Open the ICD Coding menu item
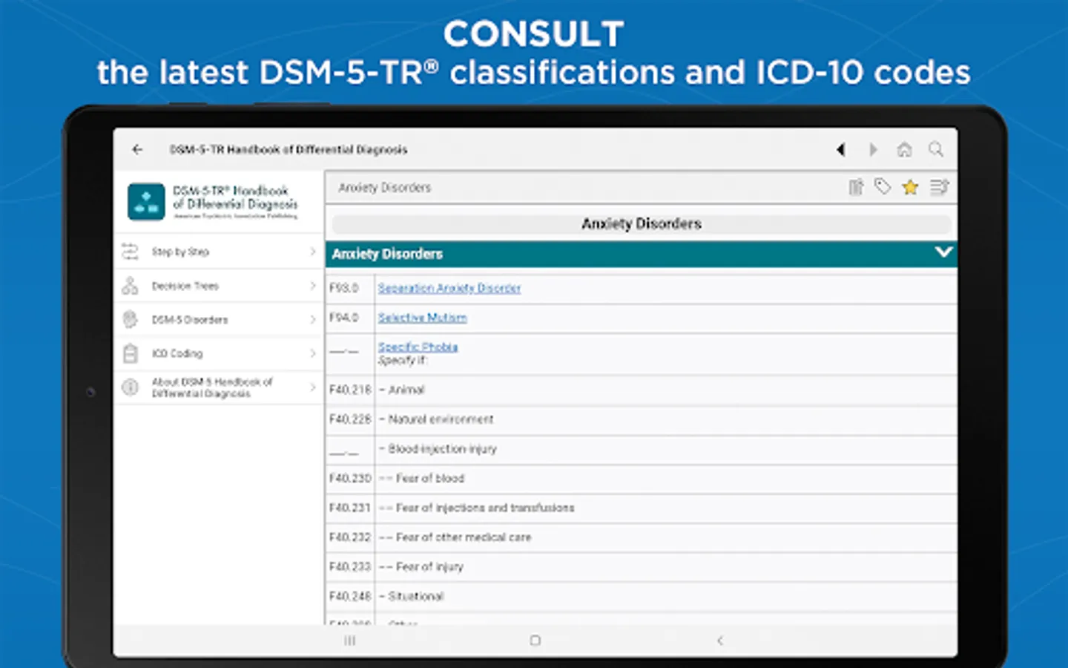This screenshot has width=1068, height=668. (x=219, y=353)
